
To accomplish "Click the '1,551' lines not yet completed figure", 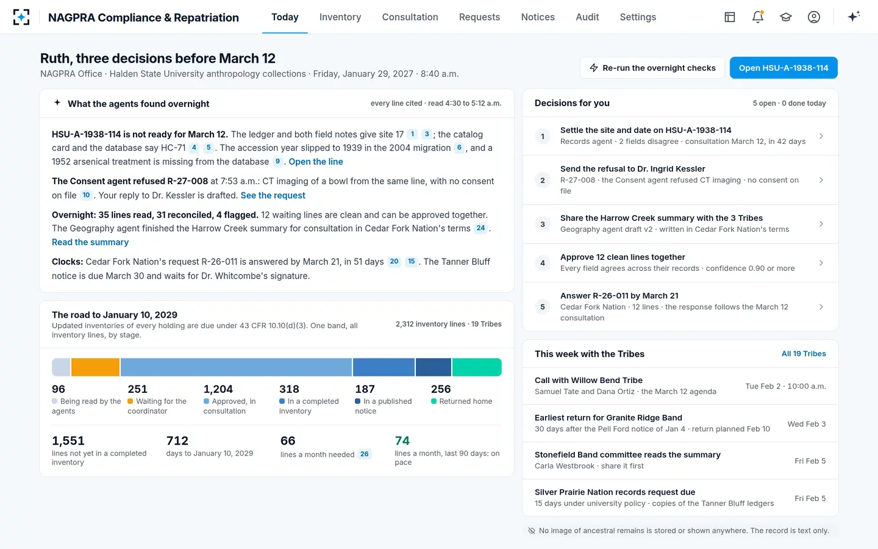I will [68, 440].
